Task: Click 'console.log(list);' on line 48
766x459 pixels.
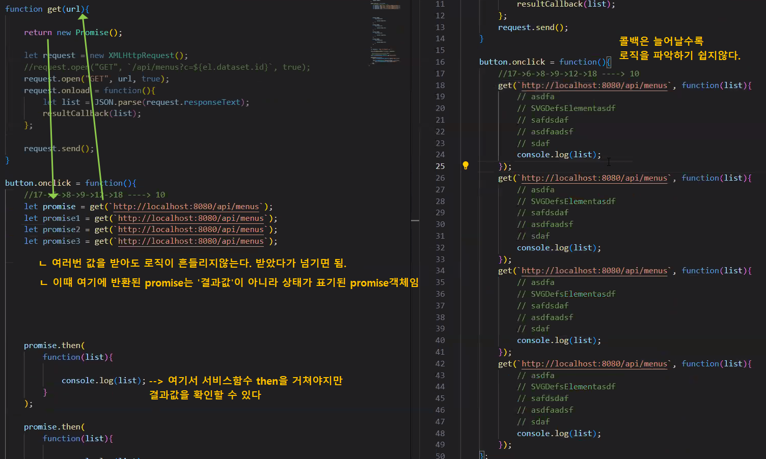Action: click(559, 434)
